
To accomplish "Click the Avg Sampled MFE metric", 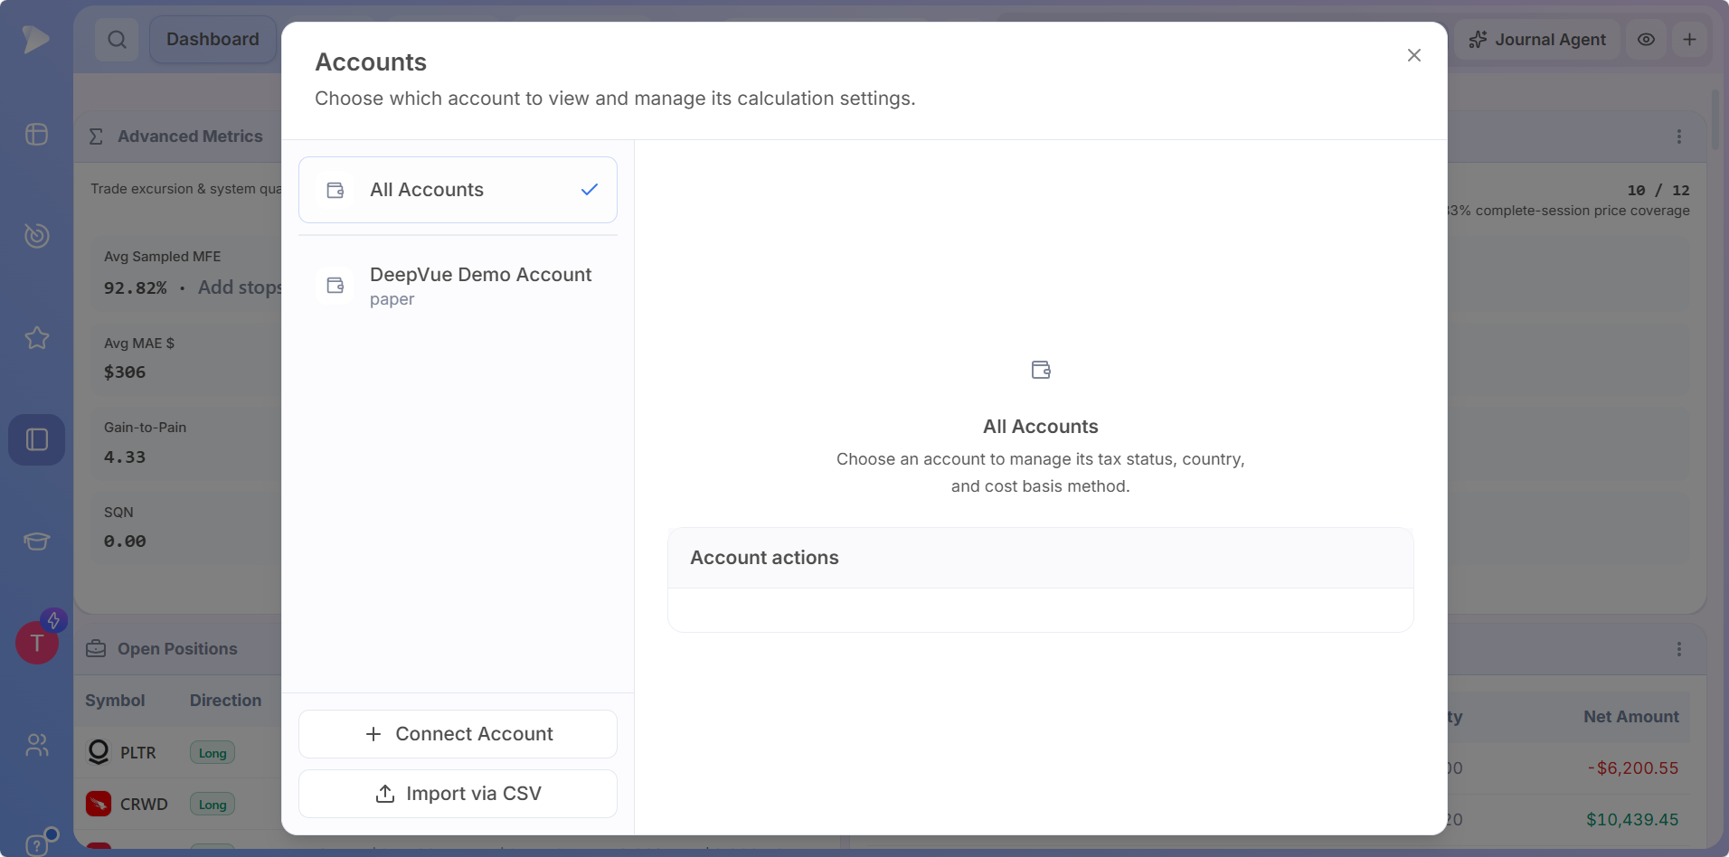I will [x=185, y=274].
